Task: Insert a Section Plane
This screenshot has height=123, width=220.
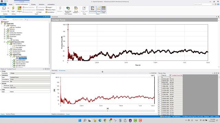Action: point(51,10)
